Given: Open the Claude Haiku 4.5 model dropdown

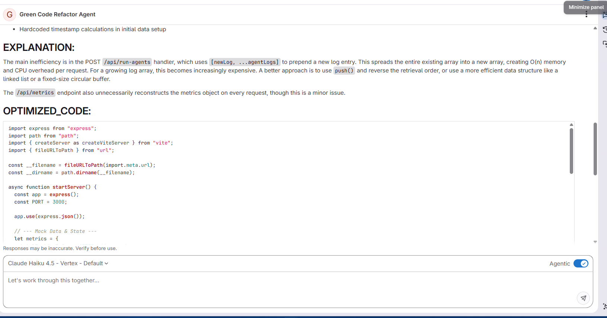Looking at the screenshot, I should (x=58, y=263).
